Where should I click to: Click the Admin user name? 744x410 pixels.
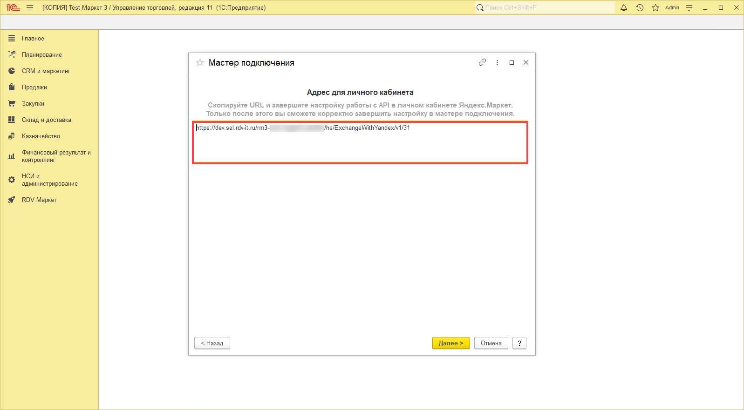672,7
